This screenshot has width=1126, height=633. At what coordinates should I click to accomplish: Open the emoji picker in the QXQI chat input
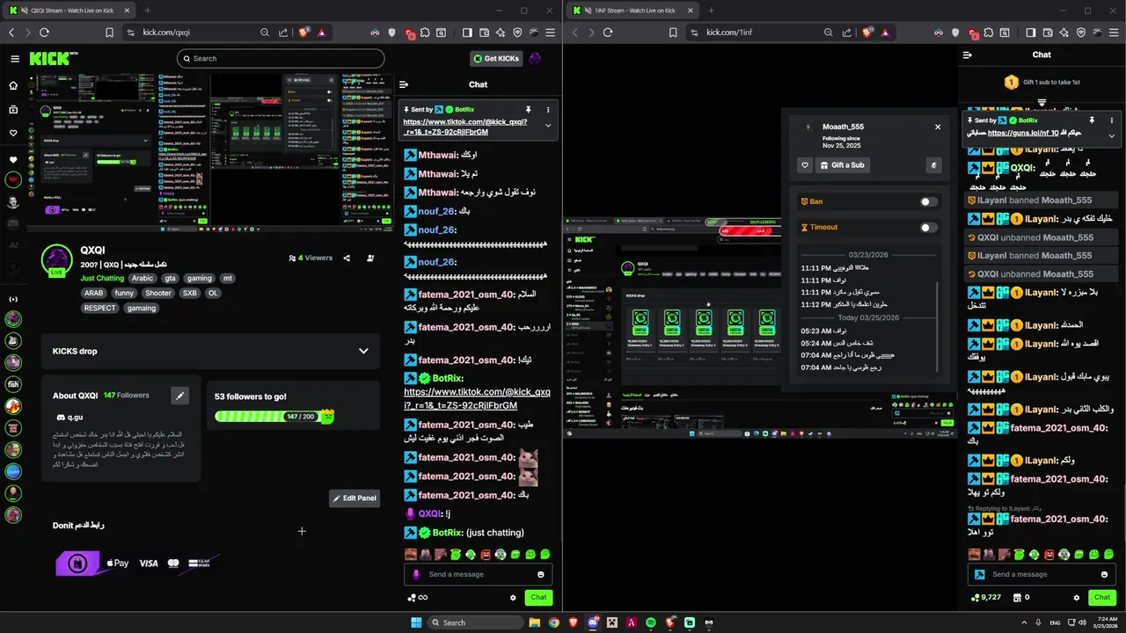click(x=541, y=574)
